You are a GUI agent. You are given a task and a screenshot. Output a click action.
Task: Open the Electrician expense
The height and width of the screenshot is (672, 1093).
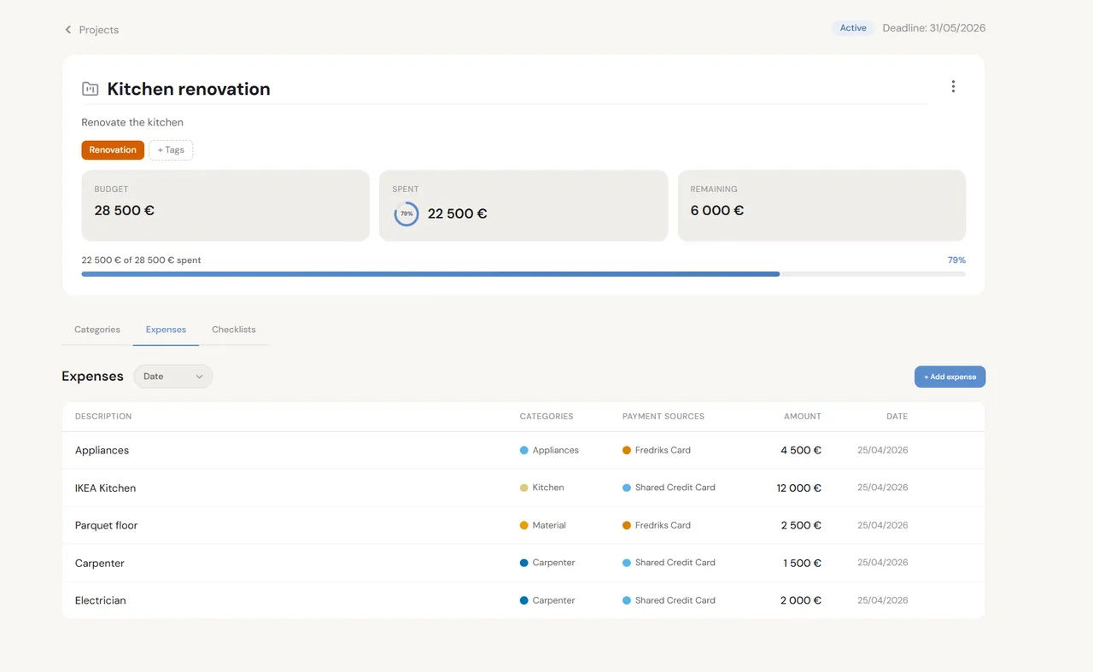[x=100, y=601]
